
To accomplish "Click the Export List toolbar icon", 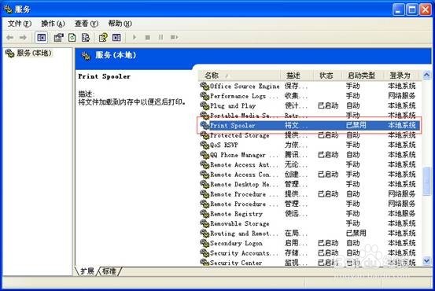I will click(x=86, y=37).
